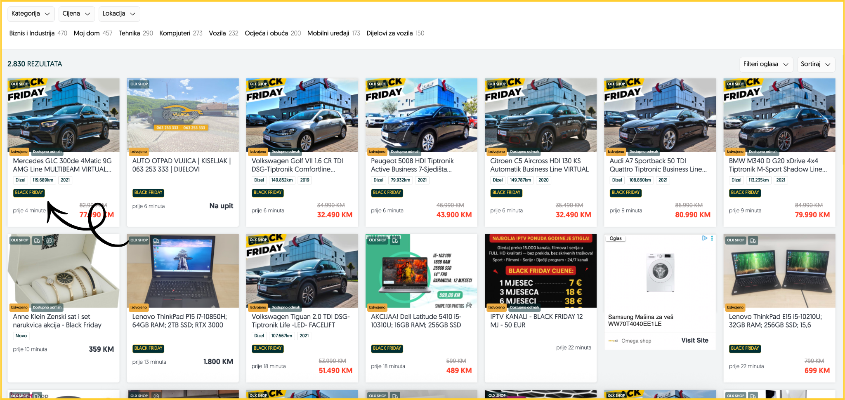Image resolution: width=845 pixels, height=400 pixels.
Task: Expand the Lokacija dropdown
Action: (119, 14)
